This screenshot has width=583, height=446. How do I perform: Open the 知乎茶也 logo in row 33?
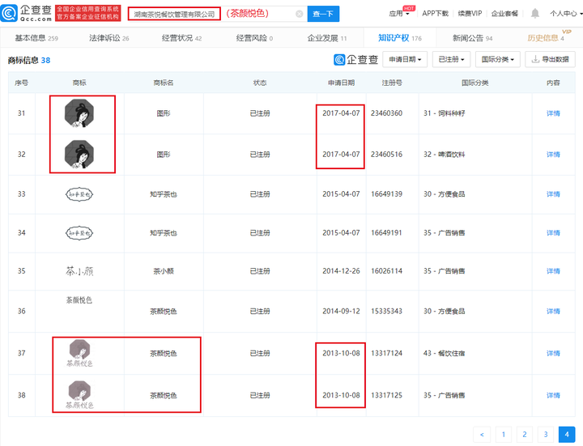(x=79, y=194)
